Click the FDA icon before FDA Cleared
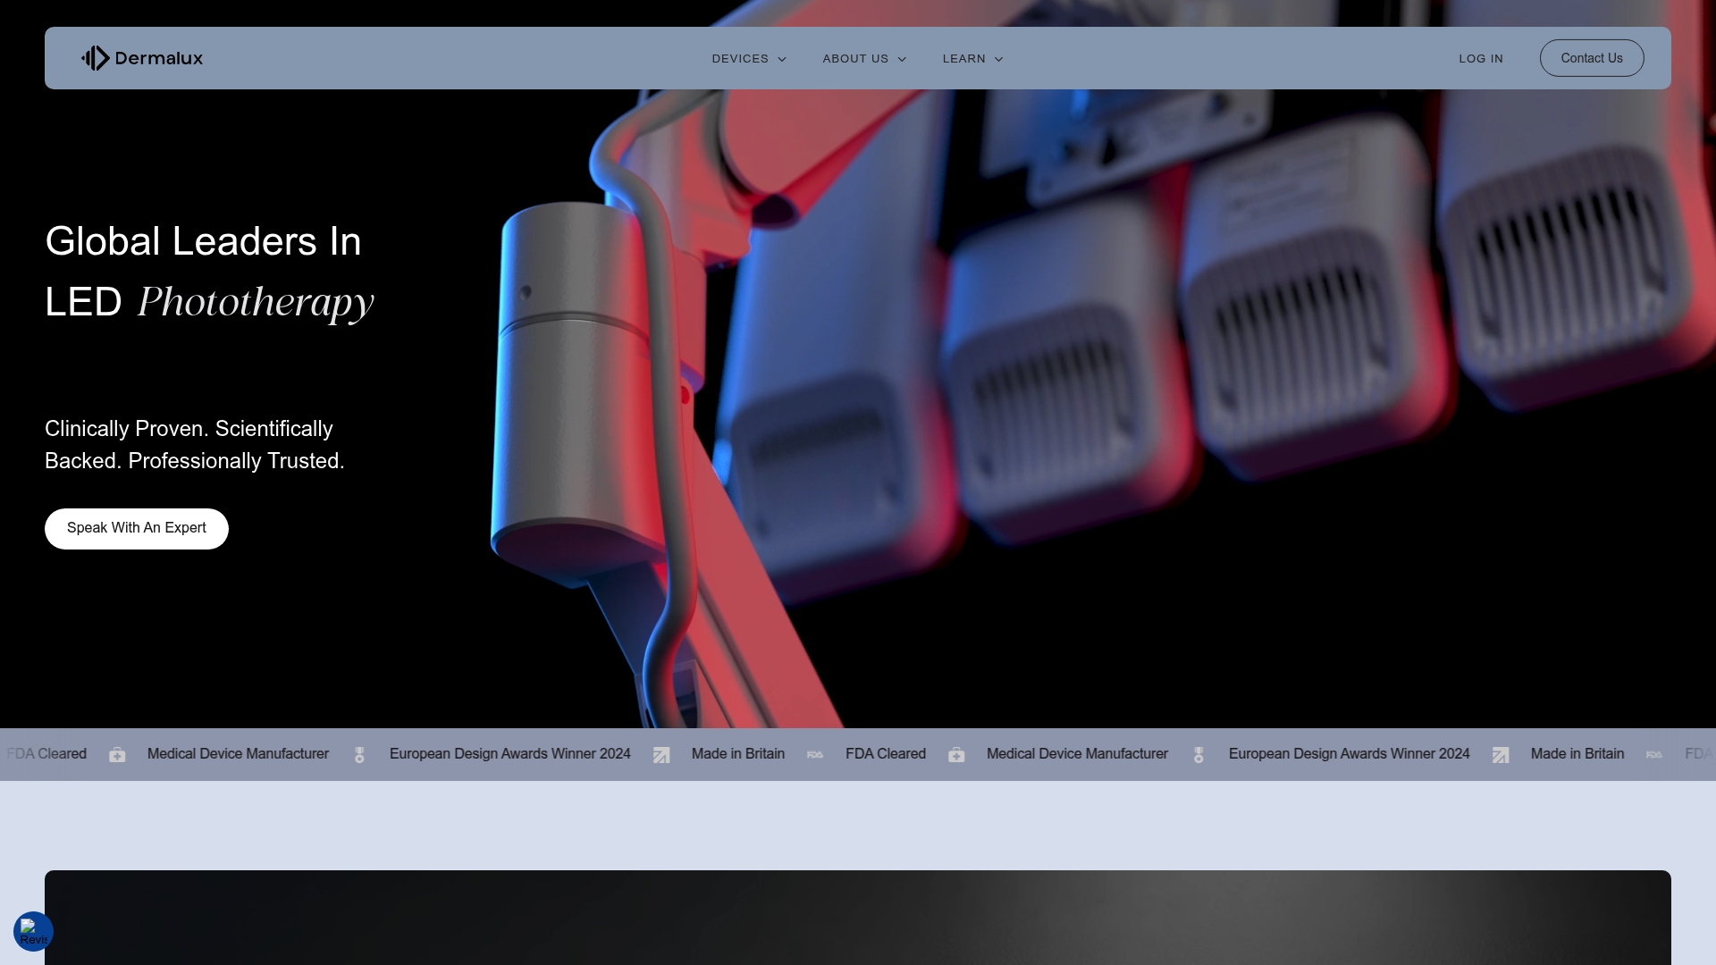 815,755
